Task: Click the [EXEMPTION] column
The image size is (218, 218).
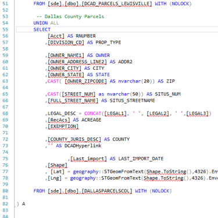Action: pos(63,126)
